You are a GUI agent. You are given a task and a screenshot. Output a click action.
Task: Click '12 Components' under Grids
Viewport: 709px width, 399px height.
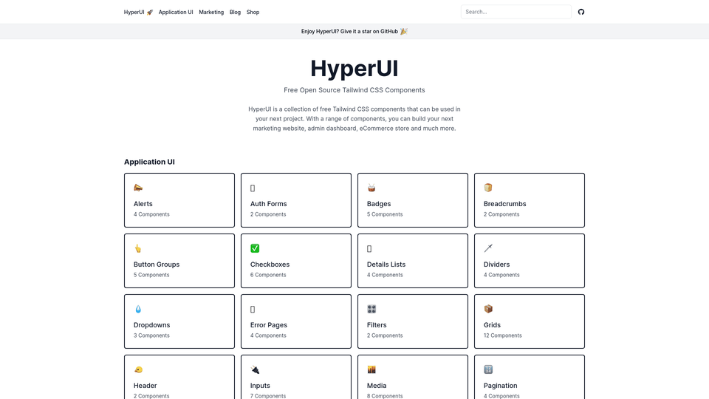click(x=502, y=335)
